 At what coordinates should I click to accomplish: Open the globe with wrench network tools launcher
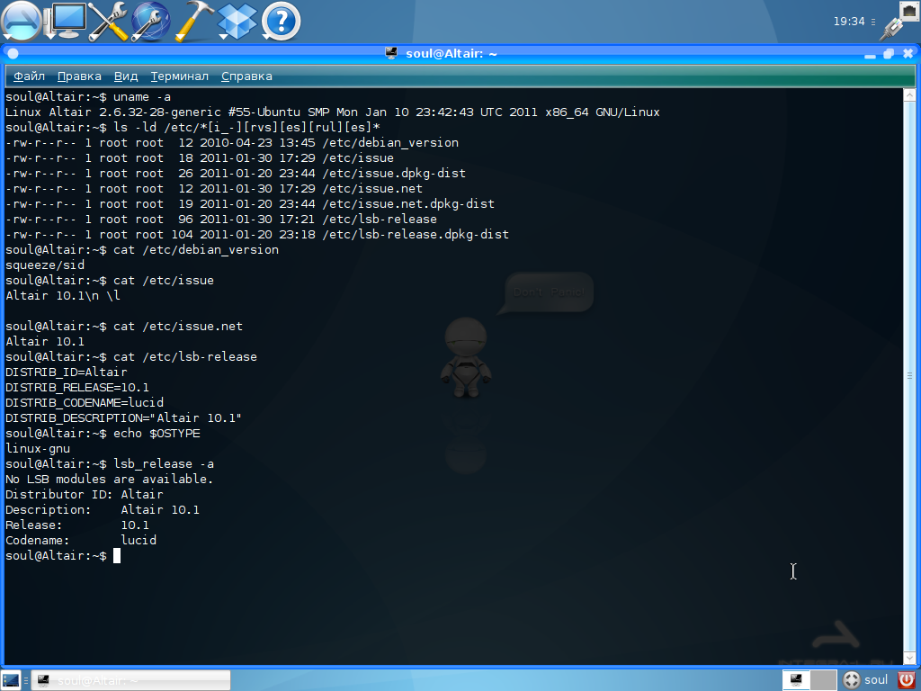pos(150,22)
